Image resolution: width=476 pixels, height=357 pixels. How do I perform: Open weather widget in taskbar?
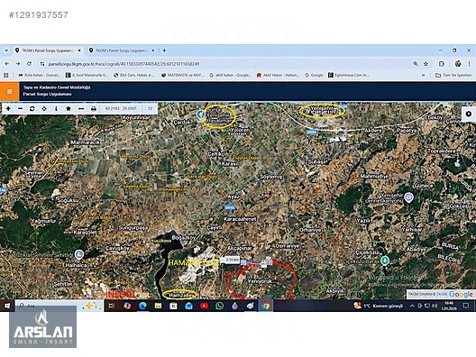pos(378,306)
